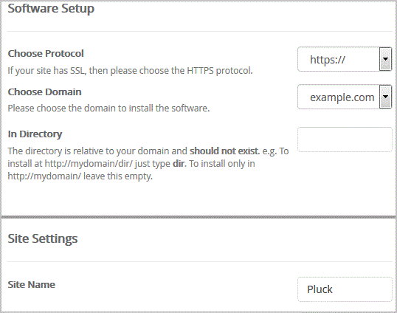Open the Choose Protocol dropdown arrow
This screenshot has width=397, height=313.
[385, 59]
